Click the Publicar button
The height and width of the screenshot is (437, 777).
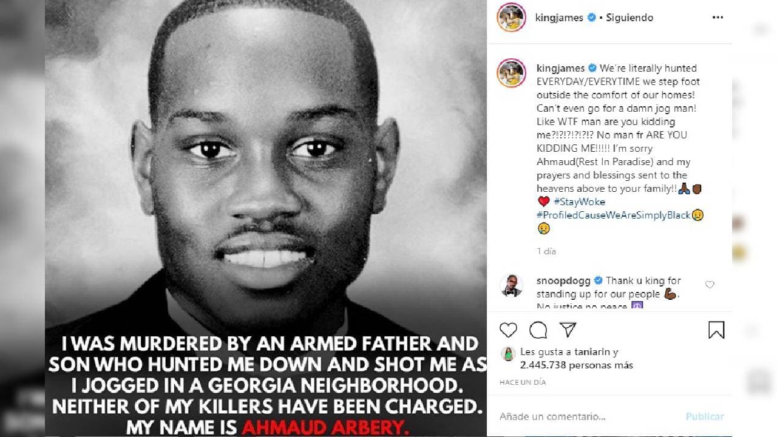705,416
